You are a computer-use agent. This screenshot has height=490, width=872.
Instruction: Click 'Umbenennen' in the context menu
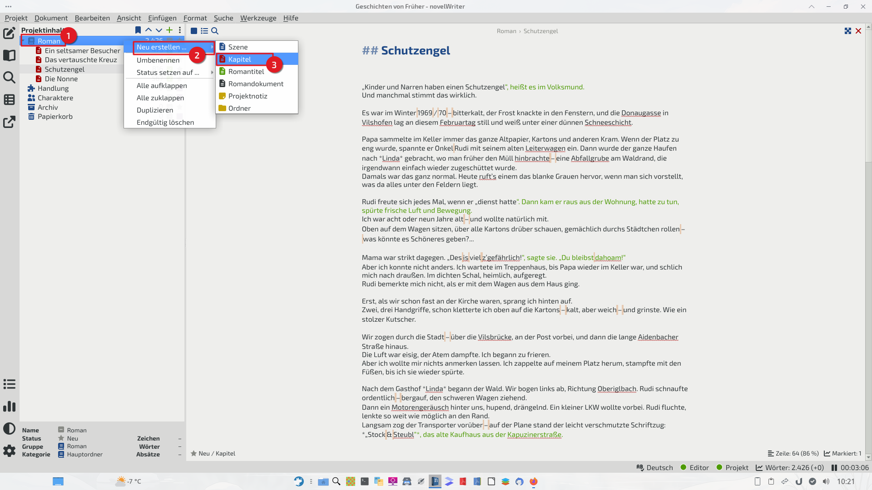[x=158, y=60]
